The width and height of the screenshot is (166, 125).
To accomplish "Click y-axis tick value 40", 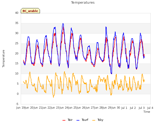I will pos(17,13).
